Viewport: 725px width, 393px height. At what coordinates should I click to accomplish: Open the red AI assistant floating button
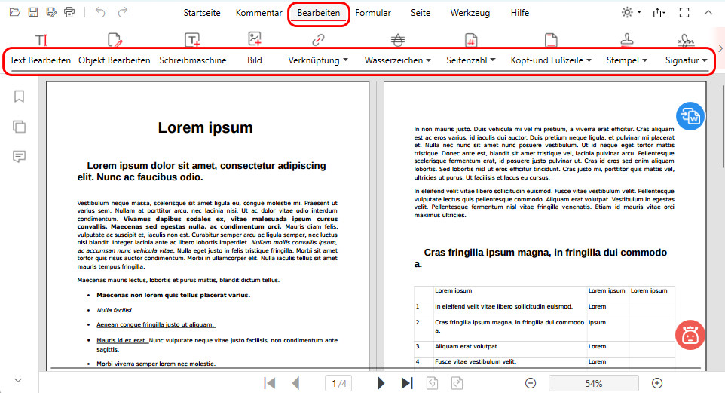(x=689, y=334)
